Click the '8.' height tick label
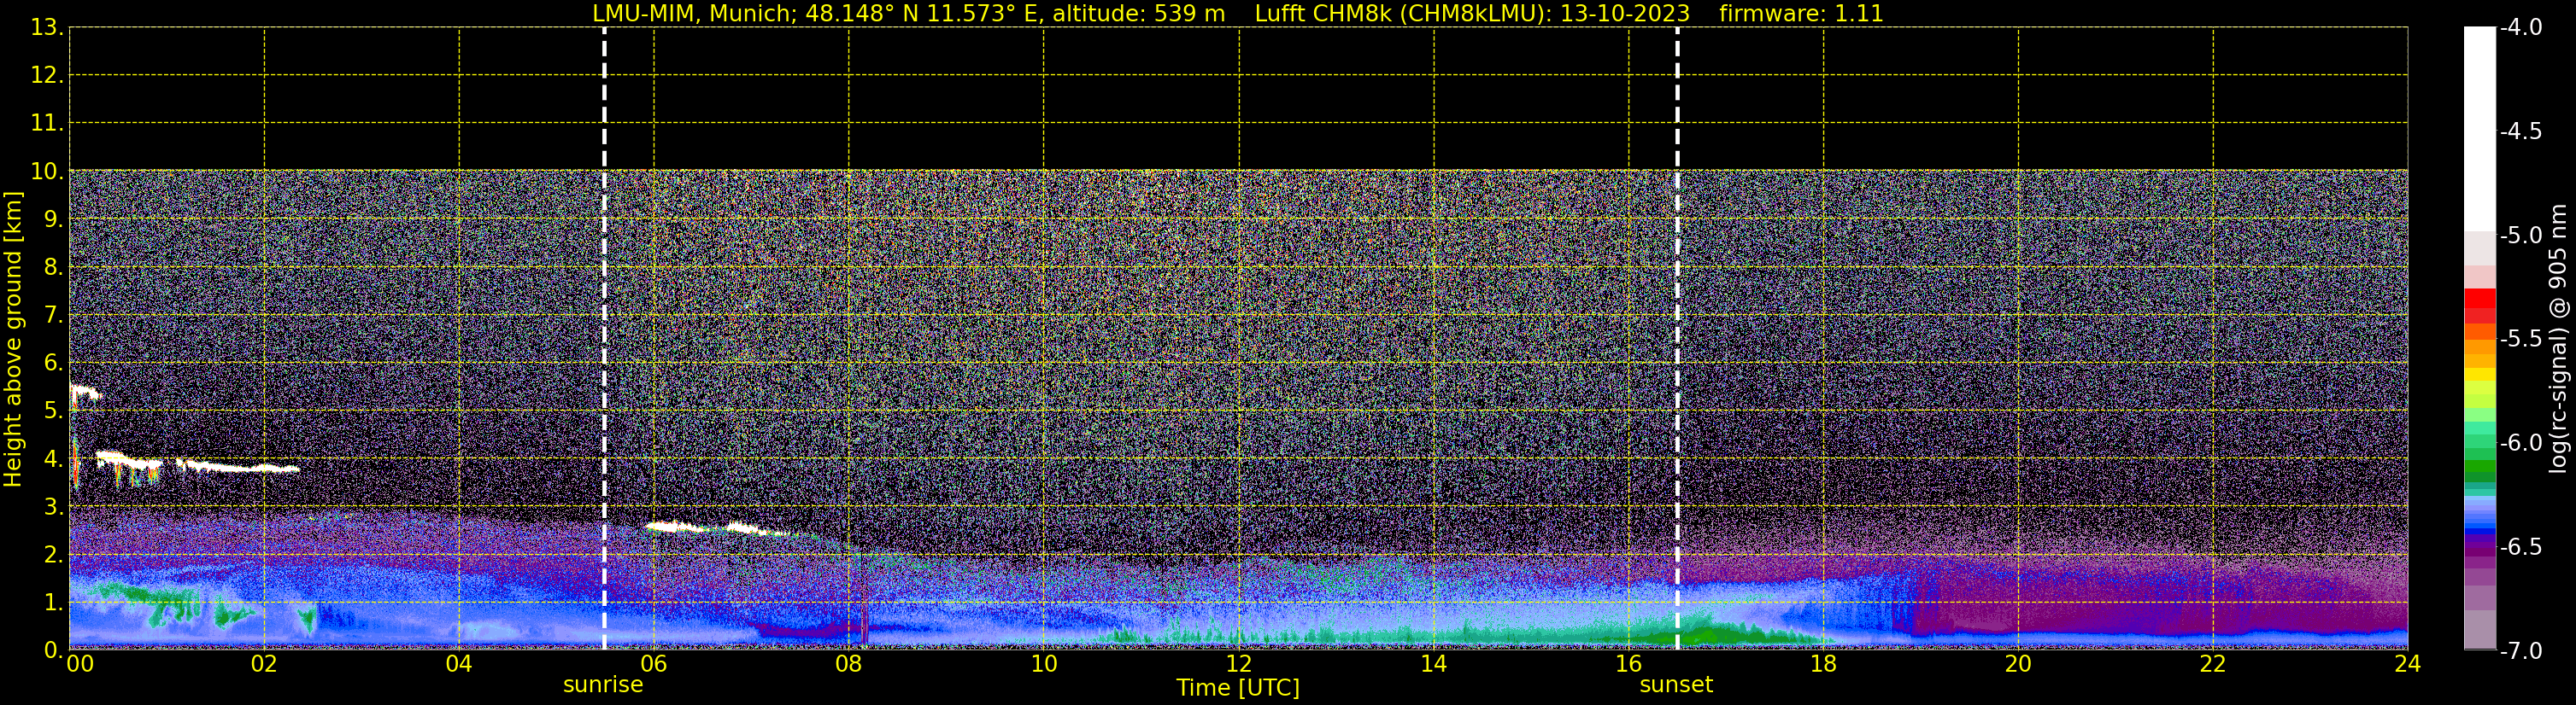 (53, 266)
